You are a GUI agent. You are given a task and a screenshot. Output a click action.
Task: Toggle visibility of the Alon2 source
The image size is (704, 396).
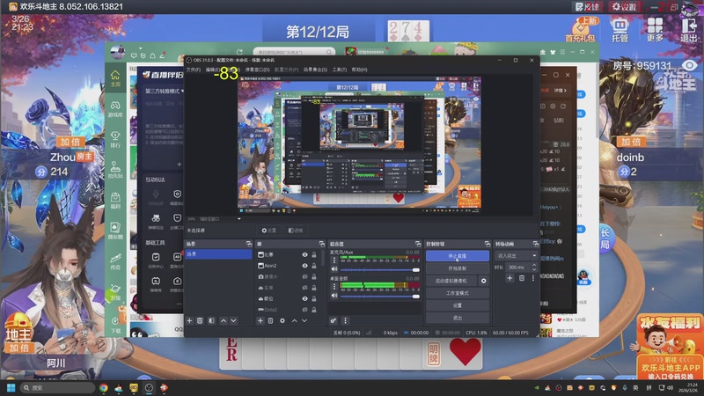pos(304,266)
